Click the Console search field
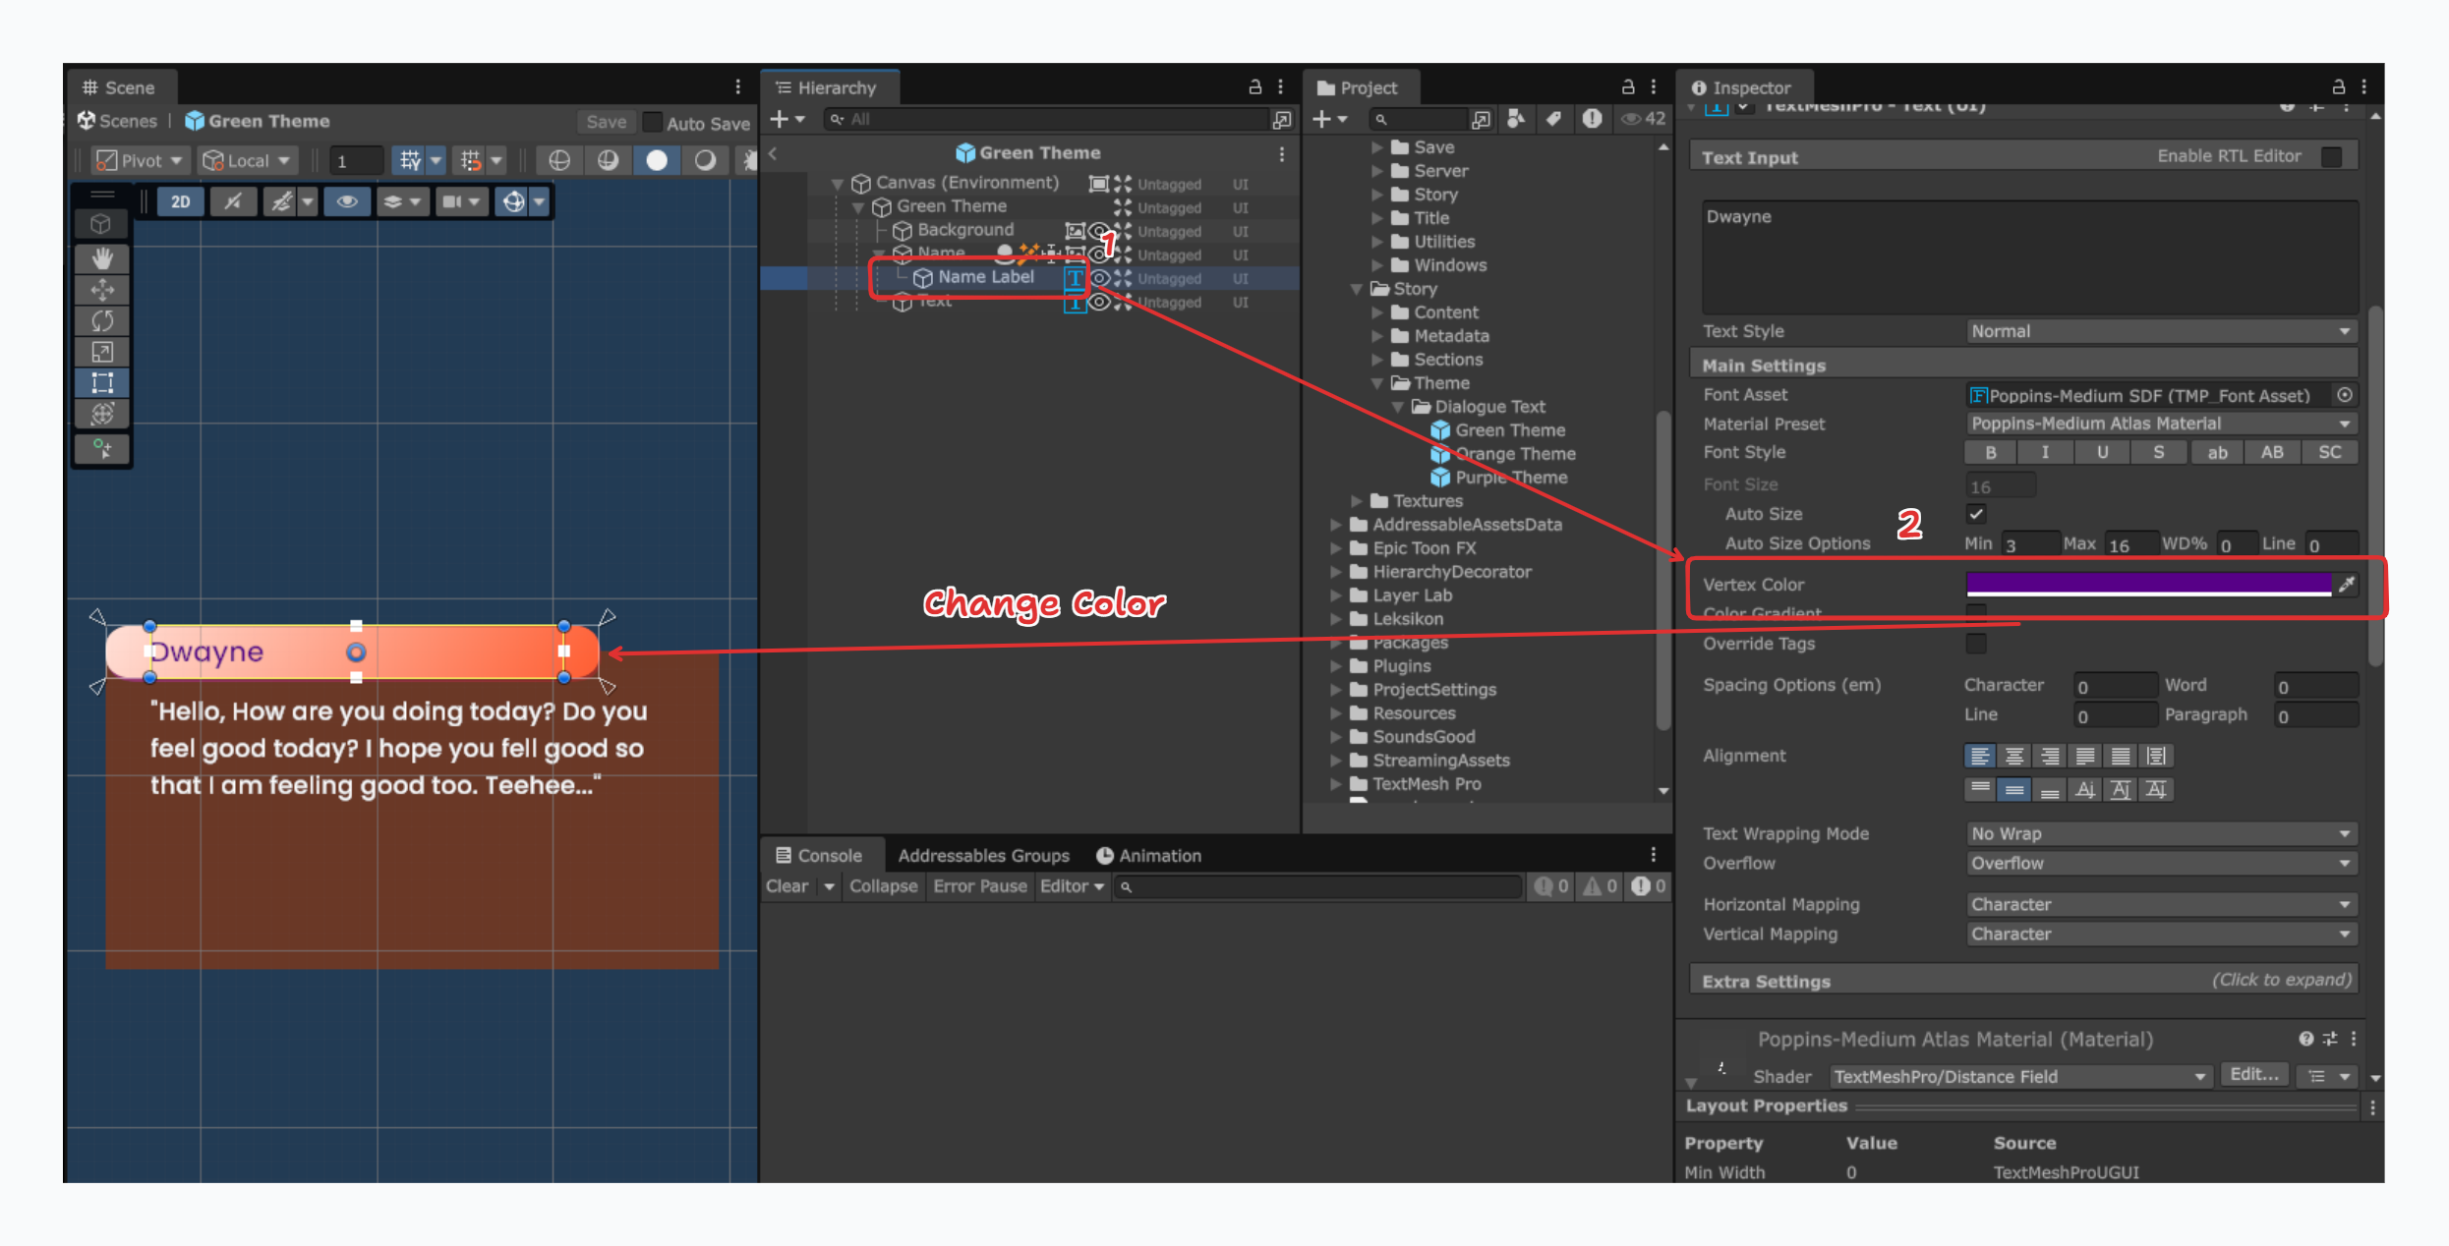This screenshot has width=2449, height=1246. click(x=1317, y=886)
